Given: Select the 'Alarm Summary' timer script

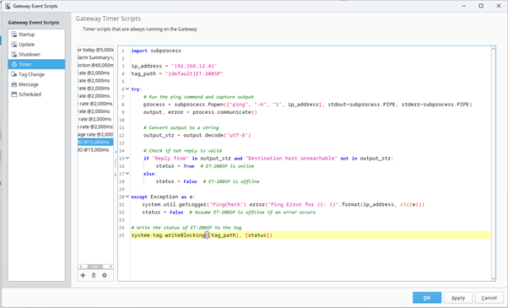Looking at the screenshot, I should (95, 57).
